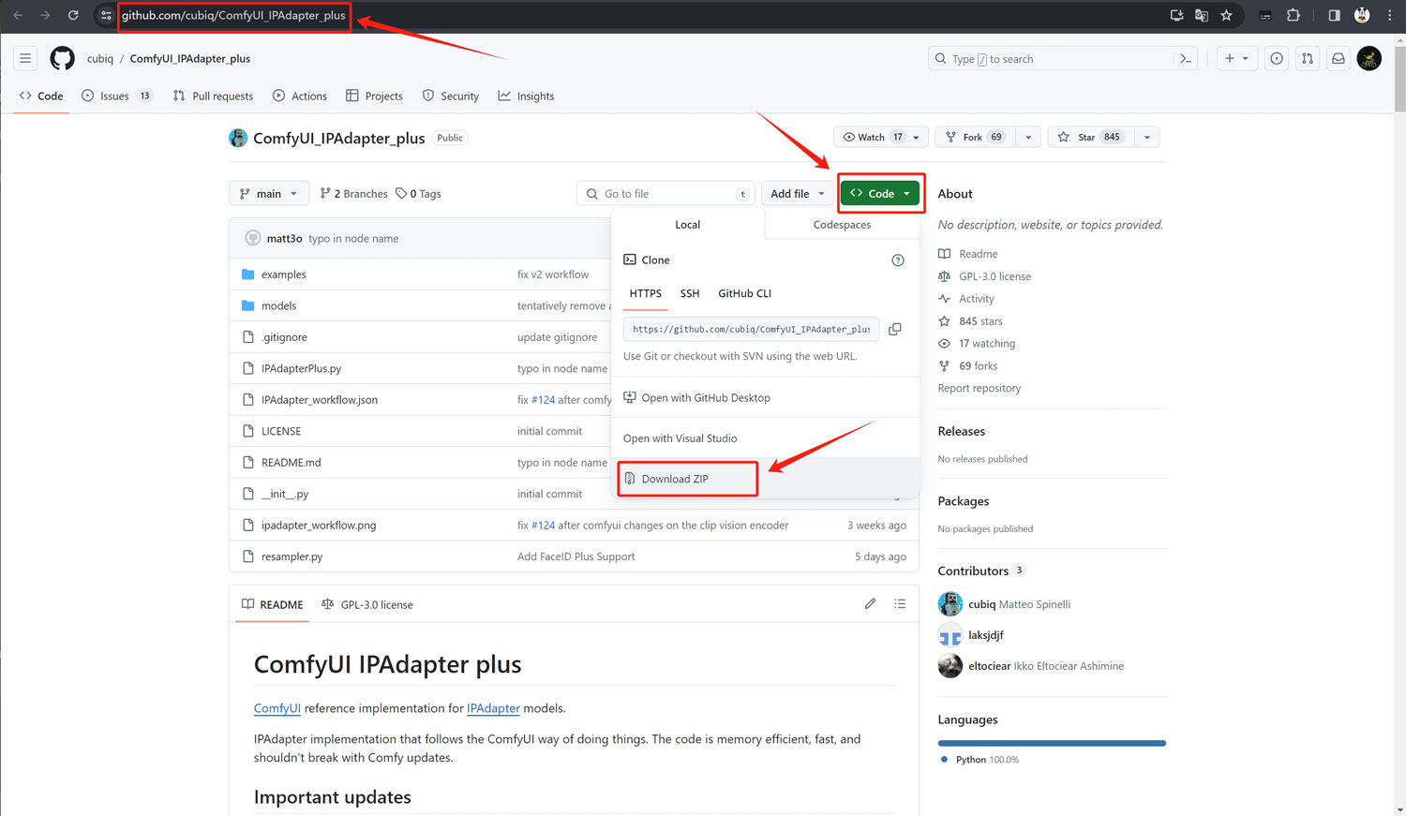Click the Python language bar
Image resolution: width=1406 pixels, height=816 pixels.
[1052, 743]
